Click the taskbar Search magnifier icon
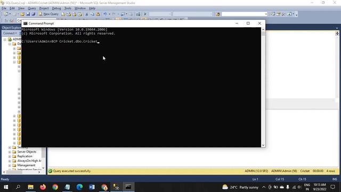Viewport: 341px width, 192px height. click(18, 187)
